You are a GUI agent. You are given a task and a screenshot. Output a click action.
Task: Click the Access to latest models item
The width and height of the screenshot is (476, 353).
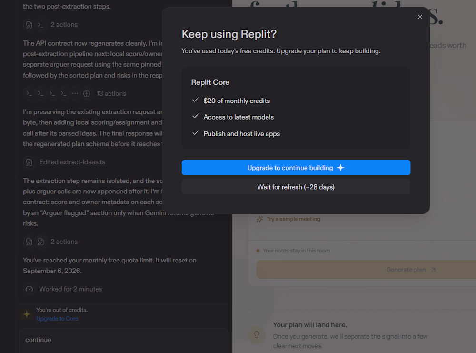point(238,117)
